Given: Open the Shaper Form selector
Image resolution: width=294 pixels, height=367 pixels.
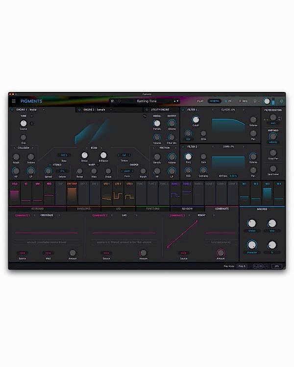Looking at the screenshot, I should coord(127,171).
